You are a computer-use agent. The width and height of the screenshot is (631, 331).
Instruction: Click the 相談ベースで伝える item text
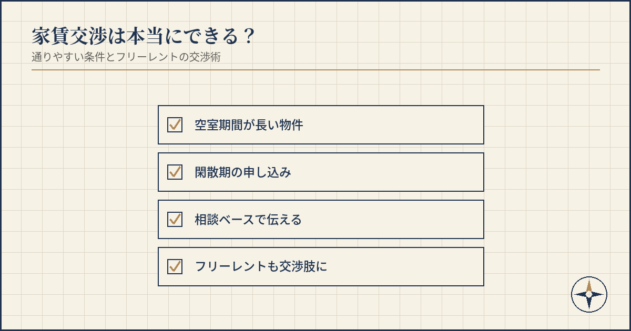[x=248, y=220]
